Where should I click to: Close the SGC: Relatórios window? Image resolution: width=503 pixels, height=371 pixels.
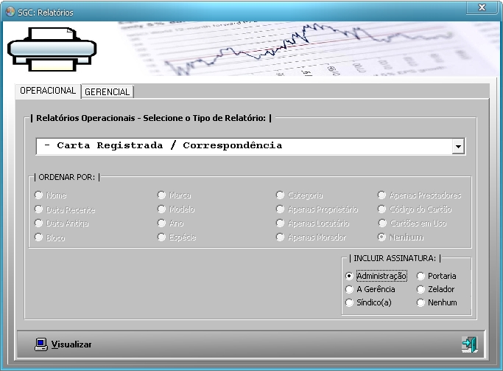[x=482, y=7]
